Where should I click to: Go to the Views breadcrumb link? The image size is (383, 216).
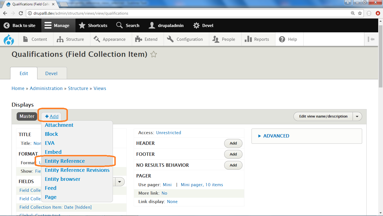[x=100, y=88]
